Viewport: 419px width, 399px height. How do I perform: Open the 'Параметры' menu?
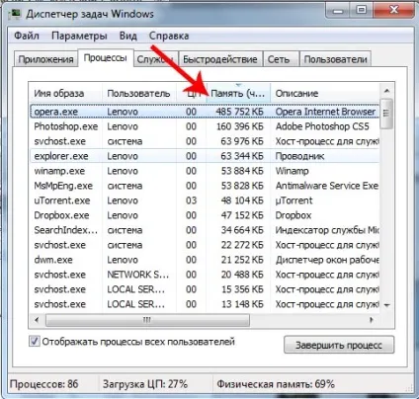pos(79,36)
